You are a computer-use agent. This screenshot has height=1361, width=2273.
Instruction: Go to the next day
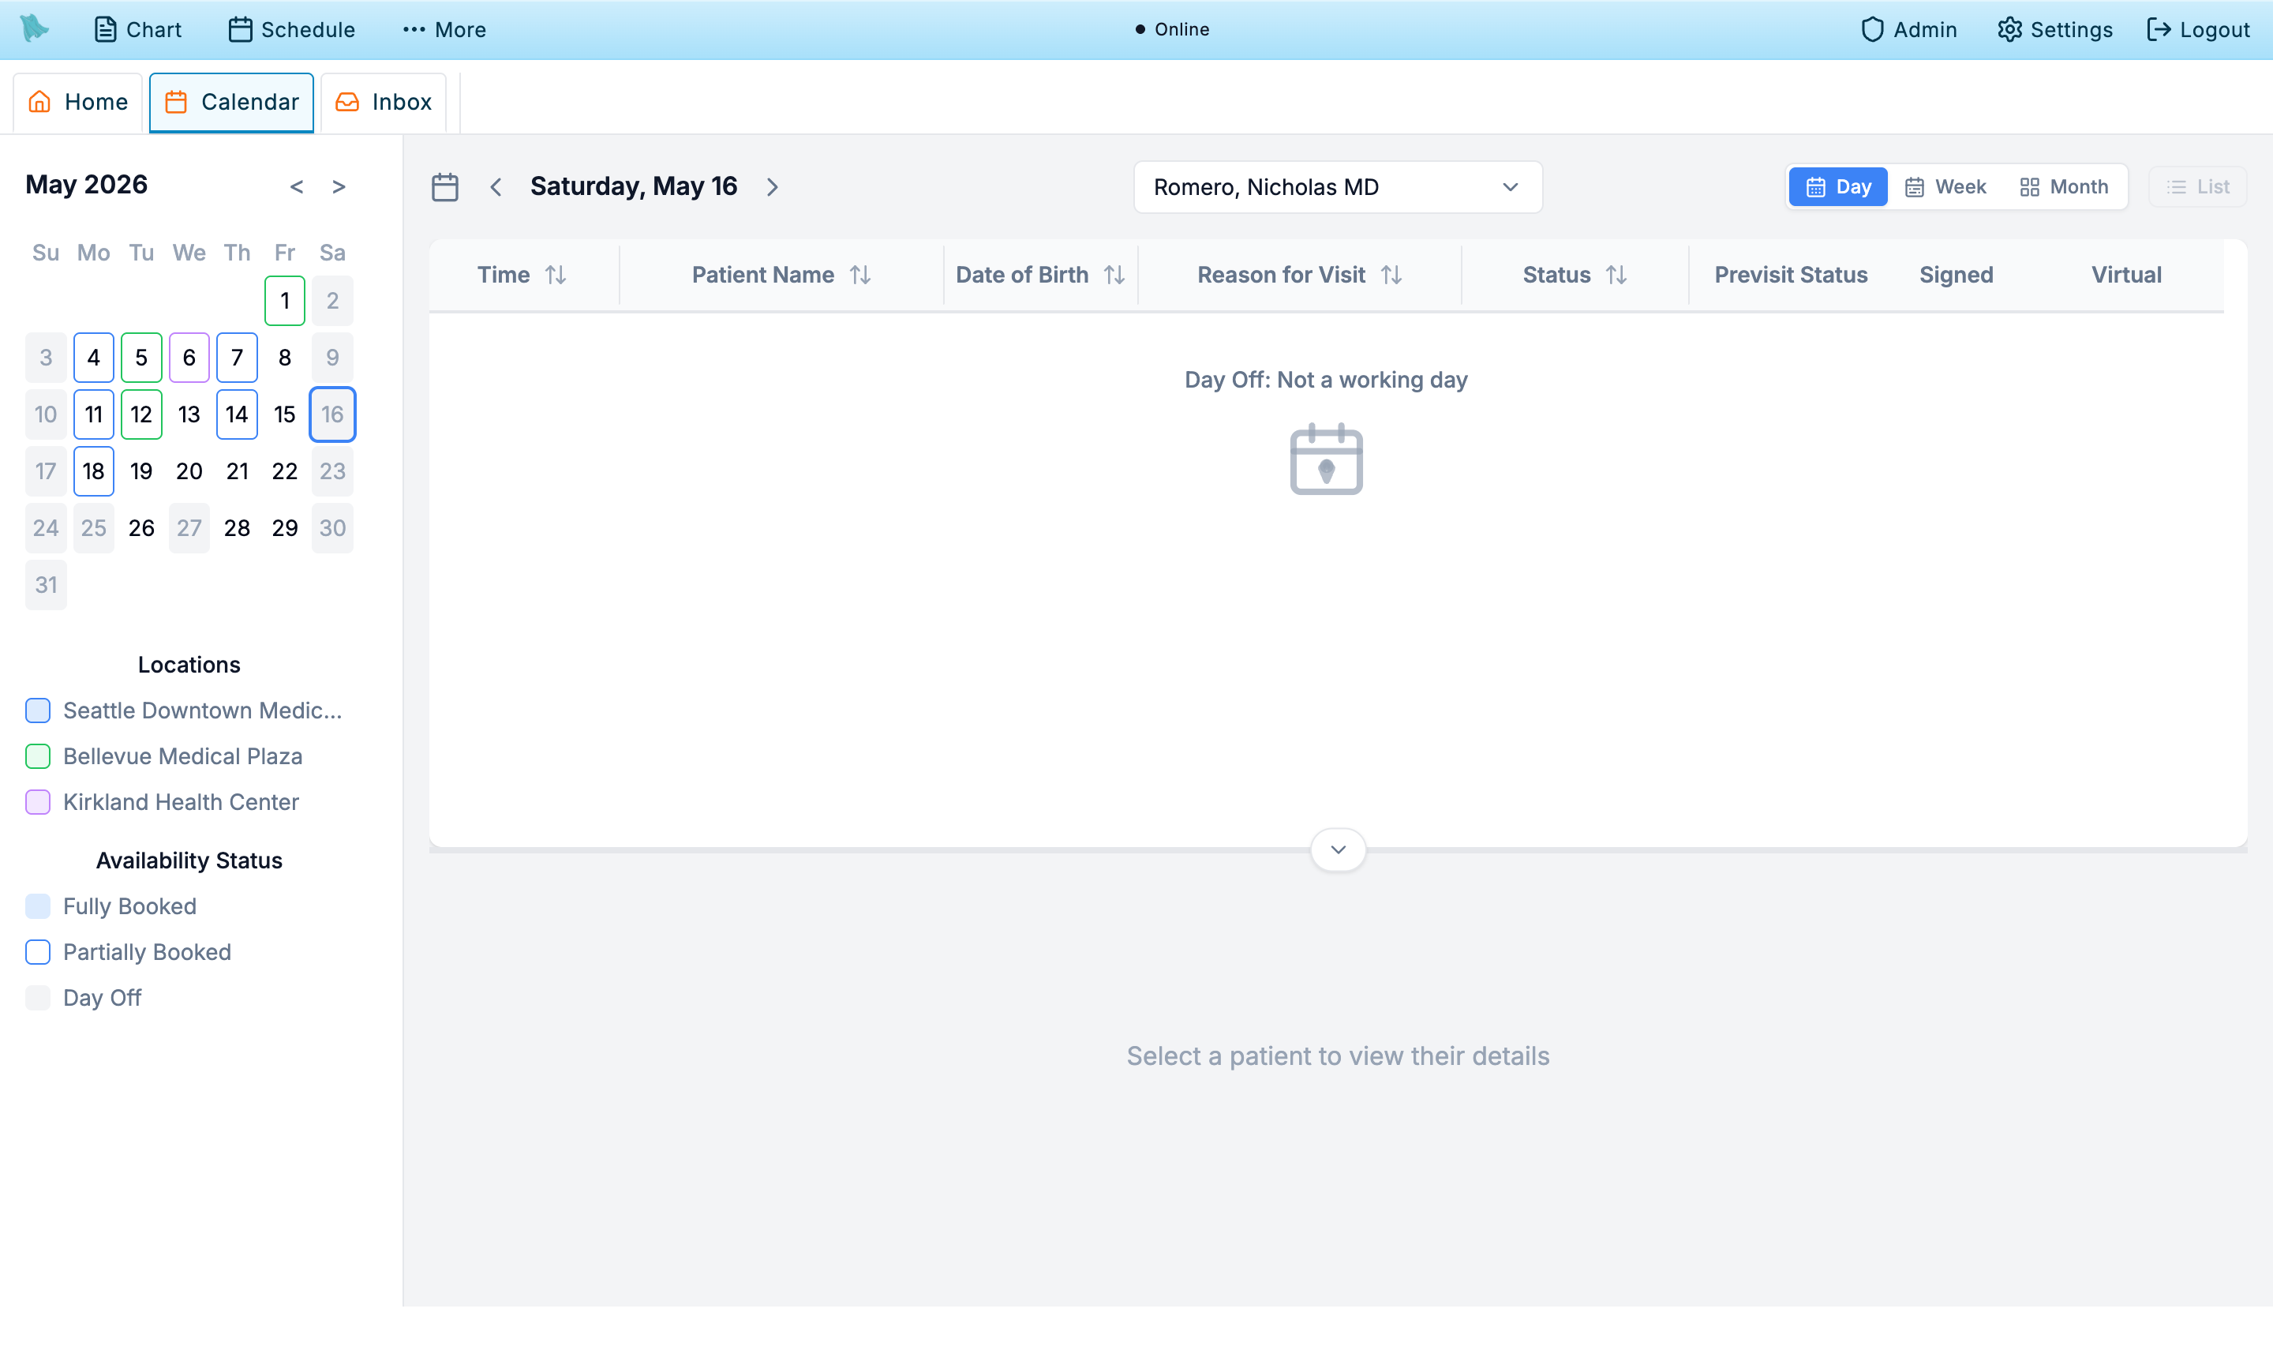pos(772,187)
